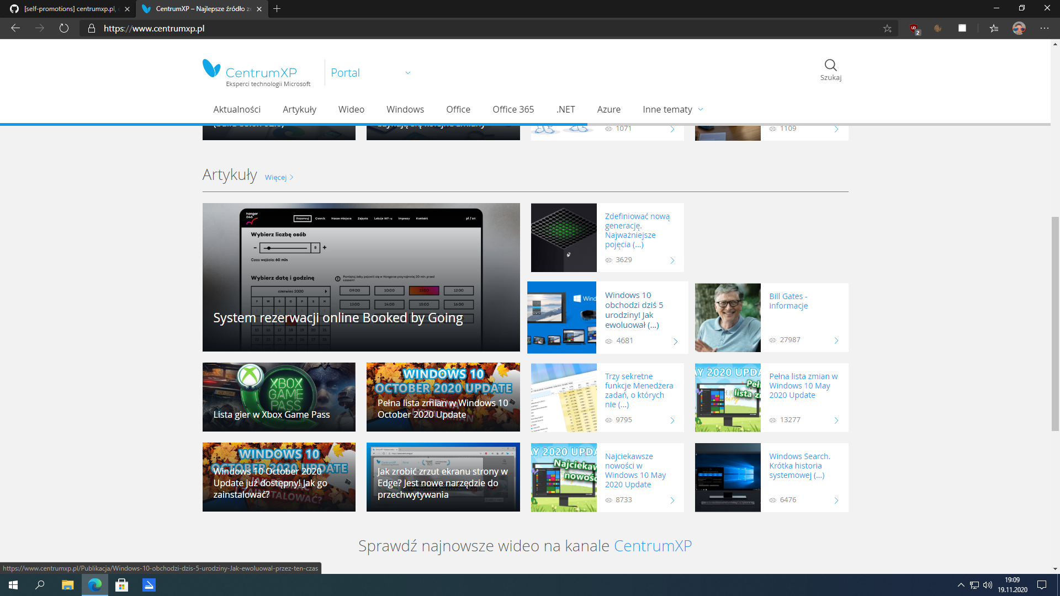This screenshot has width=1060, height=596.
Task: Click the Więcej link beside Artykuły
Action: [279, 177]
